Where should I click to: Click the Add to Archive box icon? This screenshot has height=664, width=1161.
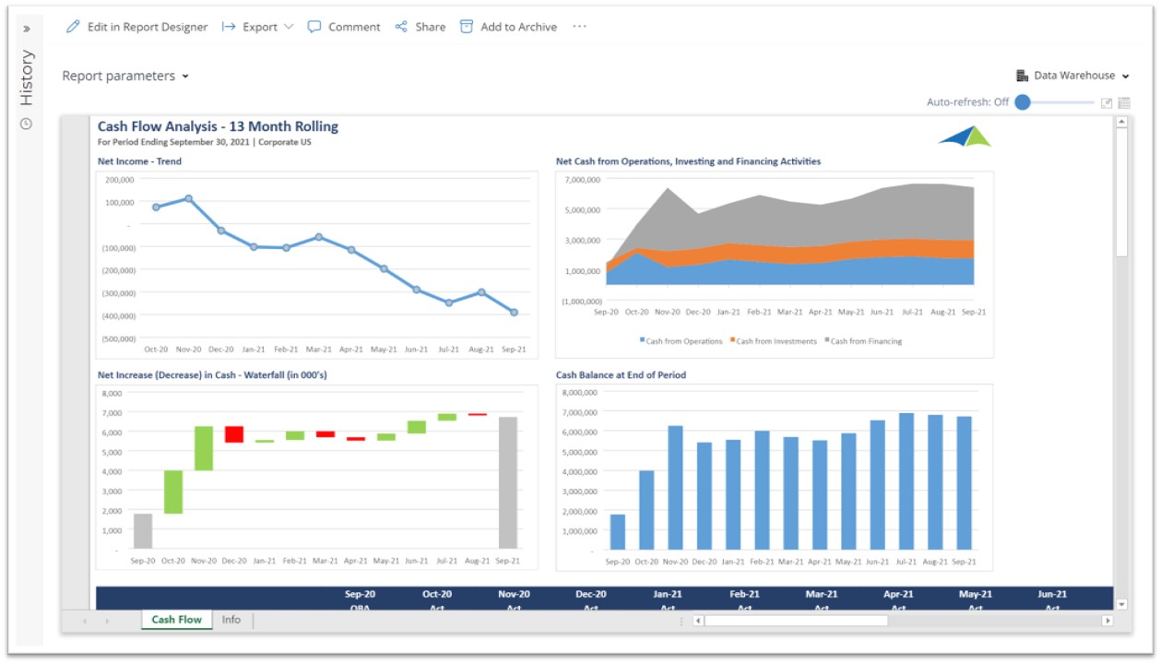[467, 27]
